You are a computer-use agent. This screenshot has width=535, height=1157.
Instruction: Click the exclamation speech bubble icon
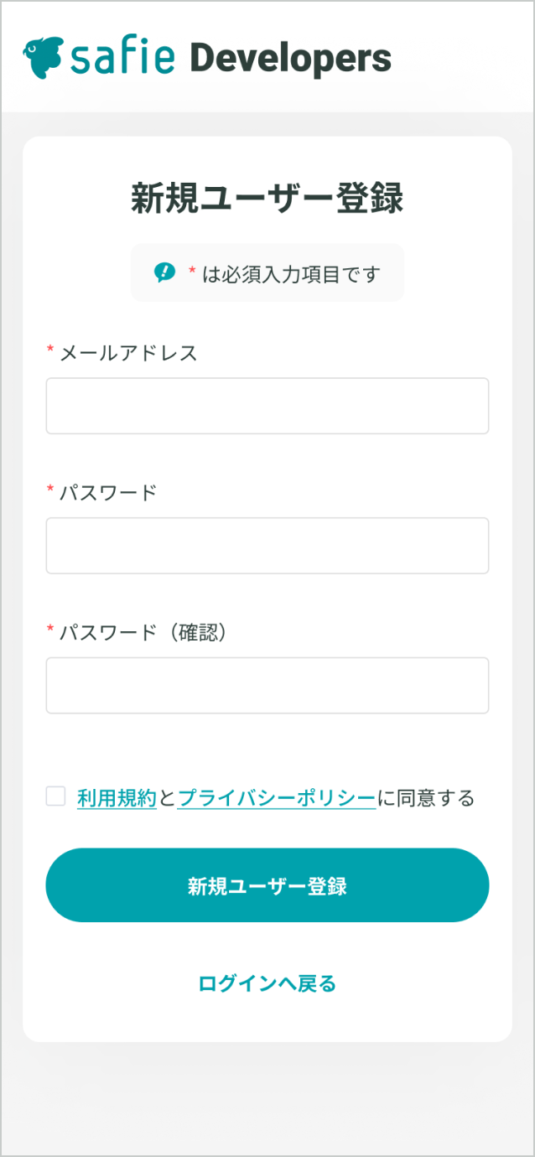pyautogui.click(x=164, y=272)
